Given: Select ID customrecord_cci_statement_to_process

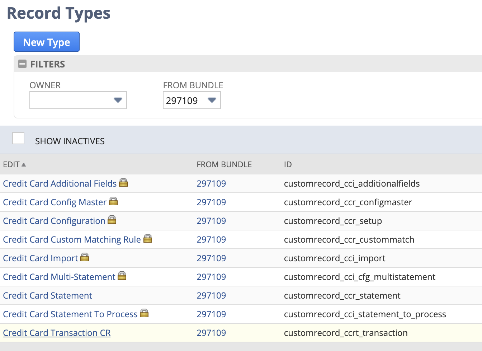Looking at the screenshot, I should 365,314.
